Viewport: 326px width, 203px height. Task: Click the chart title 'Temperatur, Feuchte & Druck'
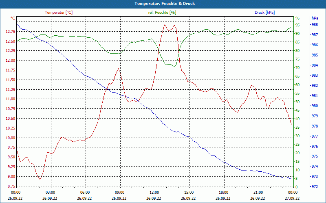[x=165, y=4]
